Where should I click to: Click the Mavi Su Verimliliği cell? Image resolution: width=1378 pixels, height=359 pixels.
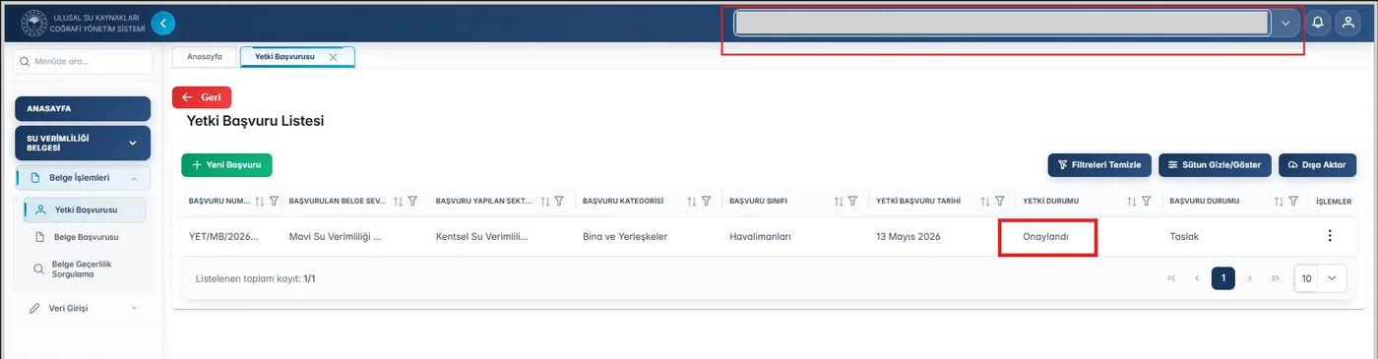[335, 237]
